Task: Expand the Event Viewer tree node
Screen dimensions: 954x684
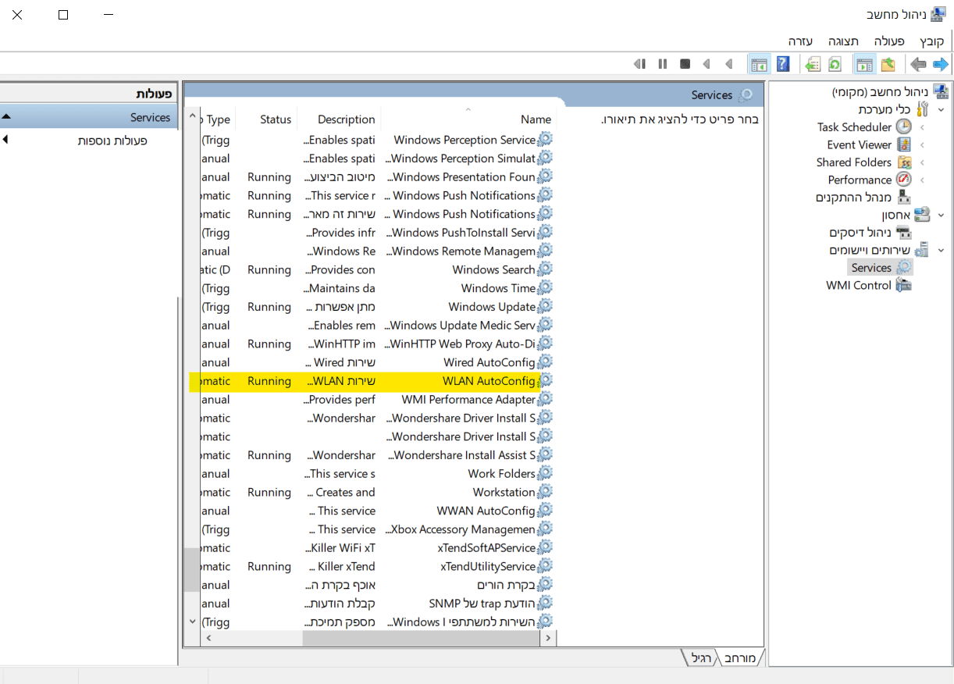Action: (x=922, y=145)
